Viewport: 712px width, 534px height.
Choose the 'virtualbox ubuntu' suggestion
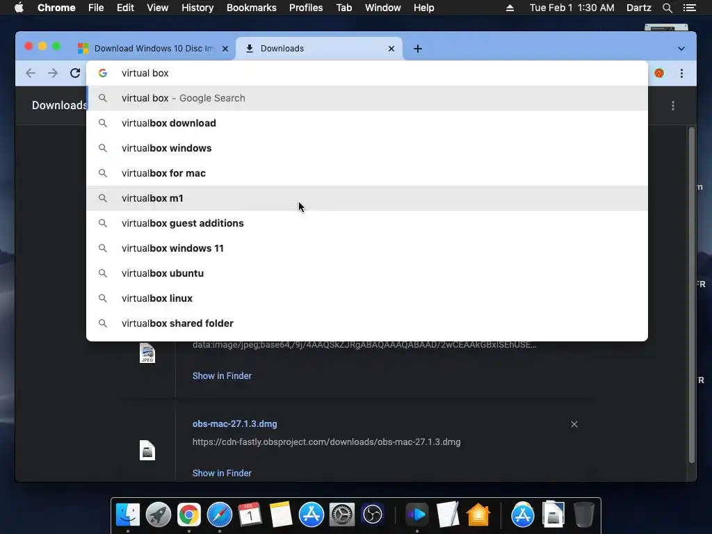pos(367,273)
